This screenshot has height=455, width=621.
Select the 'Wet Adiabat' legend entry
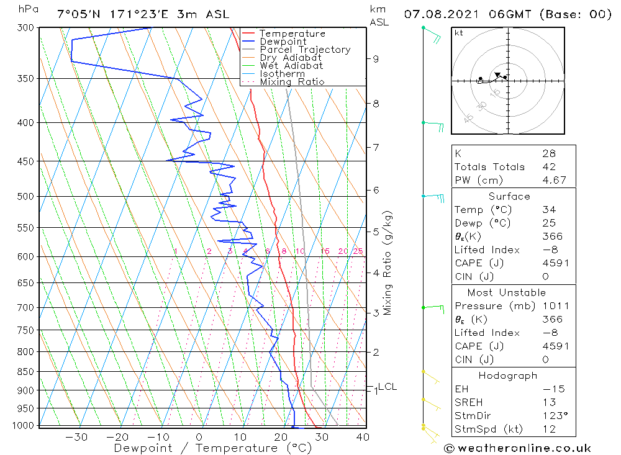291,66
